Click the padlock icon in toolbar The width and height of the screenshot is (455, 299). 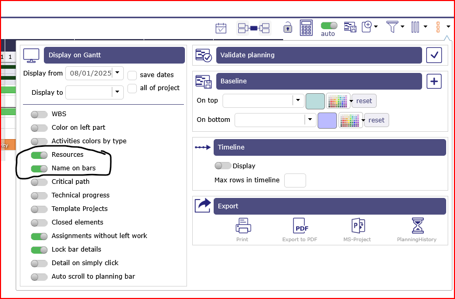point(288,28)
